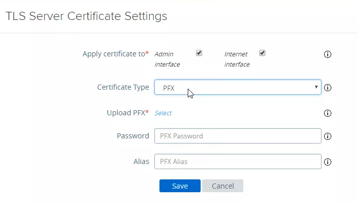Focus the PFX Password input field
The image size is (357, 204).
(238, 136)
